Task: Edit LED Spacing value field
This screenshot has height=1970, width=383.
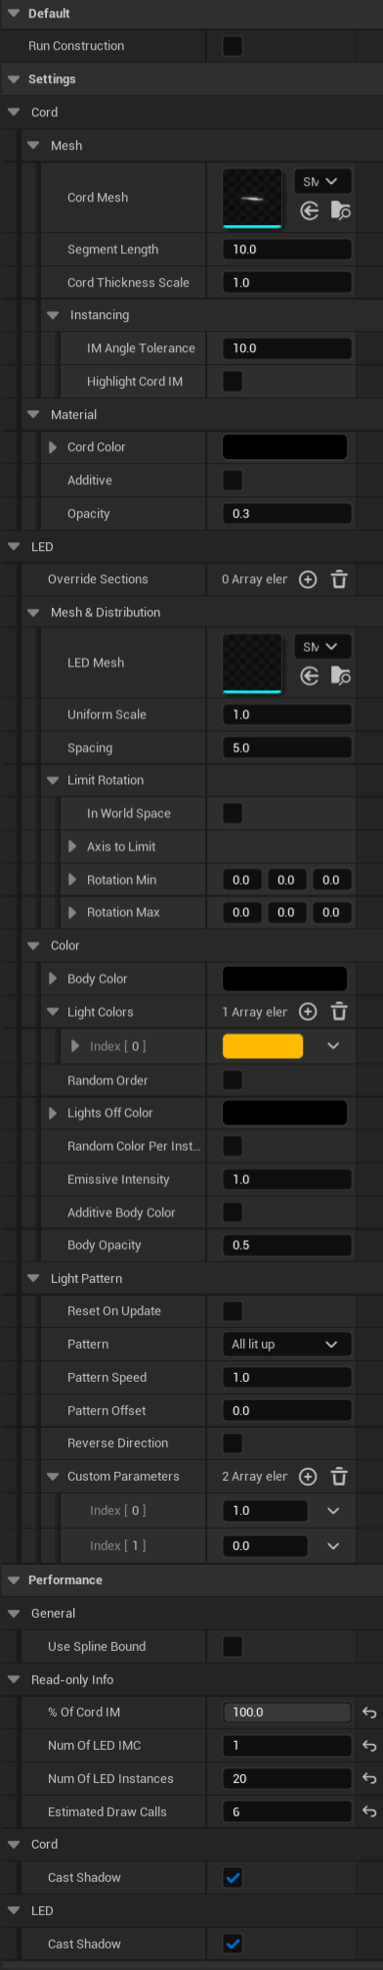Action: click(286, 748)
